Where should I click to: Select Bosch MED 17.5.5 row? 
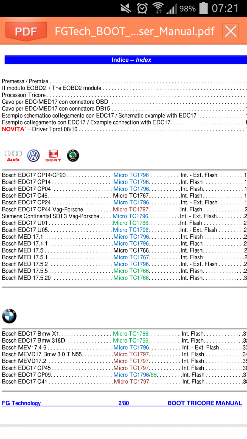(124, 271)
